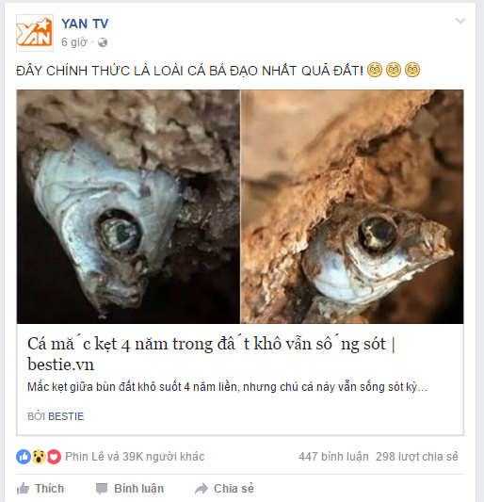Image resolution: width=484 pixels, height=502 pixels.
Task: Open the YAN TV page name link
Action: coord(85,24)
